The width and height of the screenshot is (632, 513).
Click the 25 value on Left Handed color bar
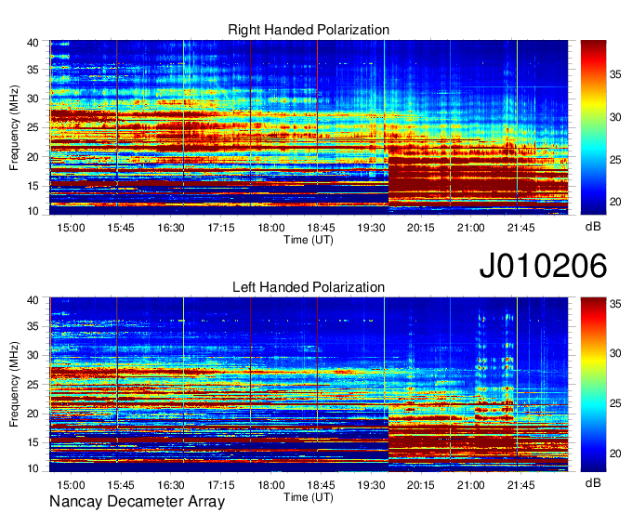pyautogui.click(x=615, y=403)
